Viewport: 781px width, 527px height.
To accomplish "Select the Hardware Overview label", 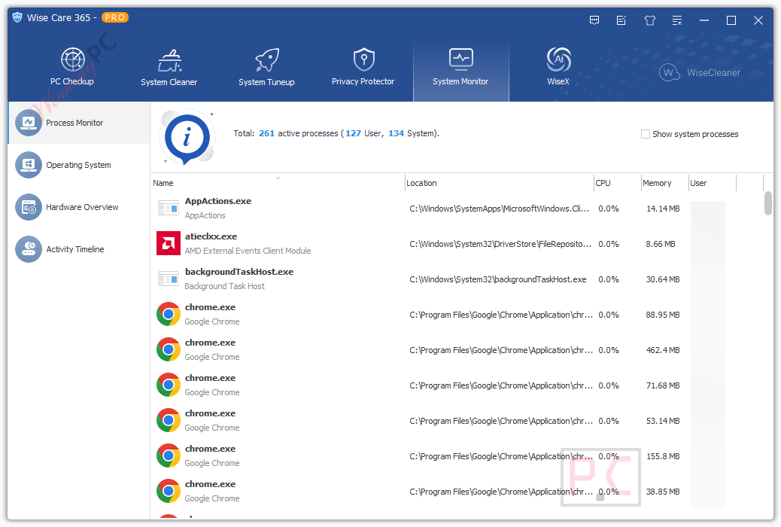I will pyautogui.click(x=82, y=207).
